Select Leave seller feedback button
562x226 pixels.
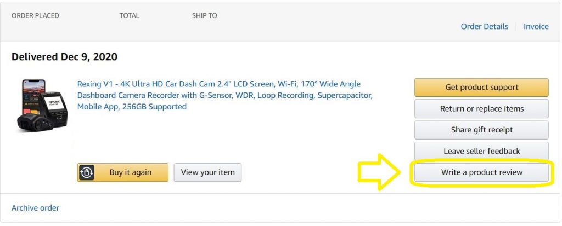[x=481, y=151]
